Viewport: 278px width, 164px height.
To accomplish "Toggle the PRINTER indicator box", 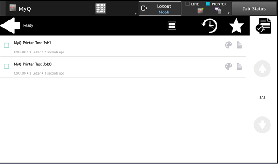I will 208,4.
